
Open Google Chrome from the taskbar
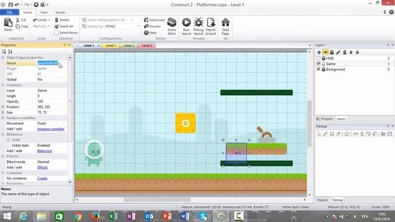78,216
